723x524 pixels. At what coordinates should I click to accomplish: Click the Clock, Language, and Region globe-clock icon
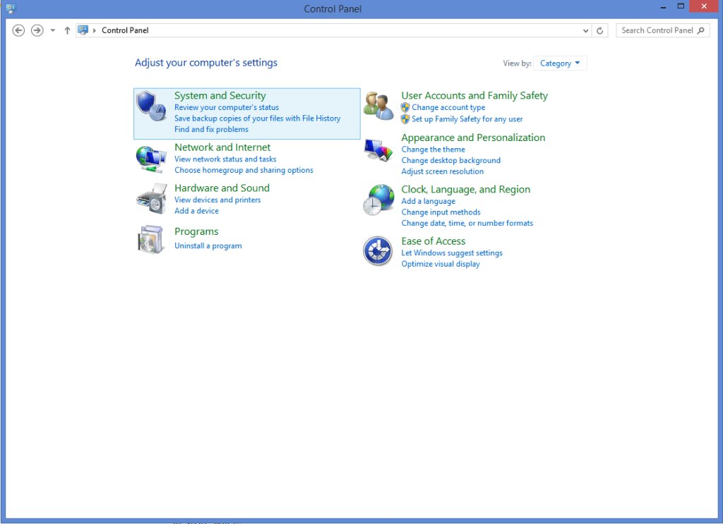tap(378, 200)
